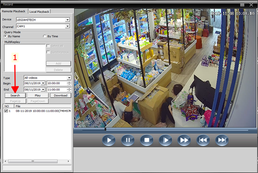This screenshot has height=173, width=258.
Task: Click Begin time field 10:00:00
Action: click(x=57, y=83)
